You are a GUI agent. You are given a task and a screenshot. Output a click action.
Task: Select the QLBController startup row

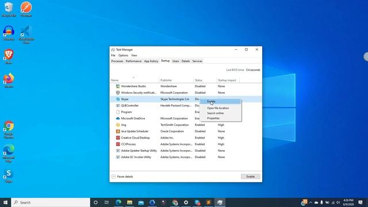click(x=186, y=105)
